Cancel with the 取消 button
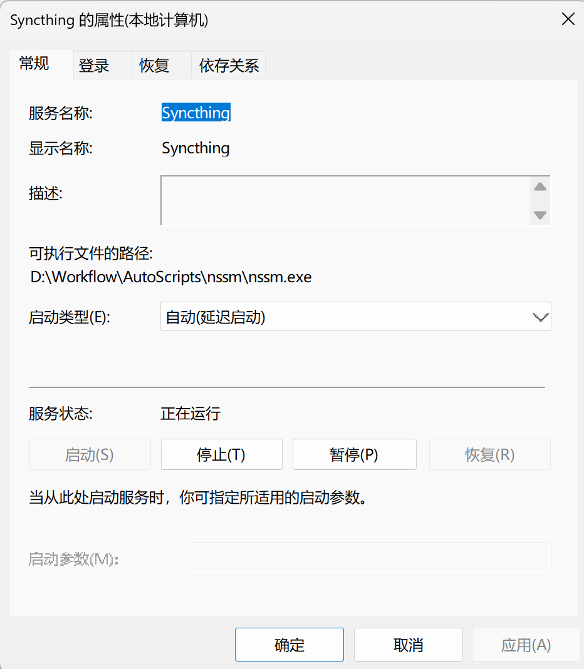Image resolution: width=584 pixels, height=669 pixels. pyautogui.click(x=408, y=645)
